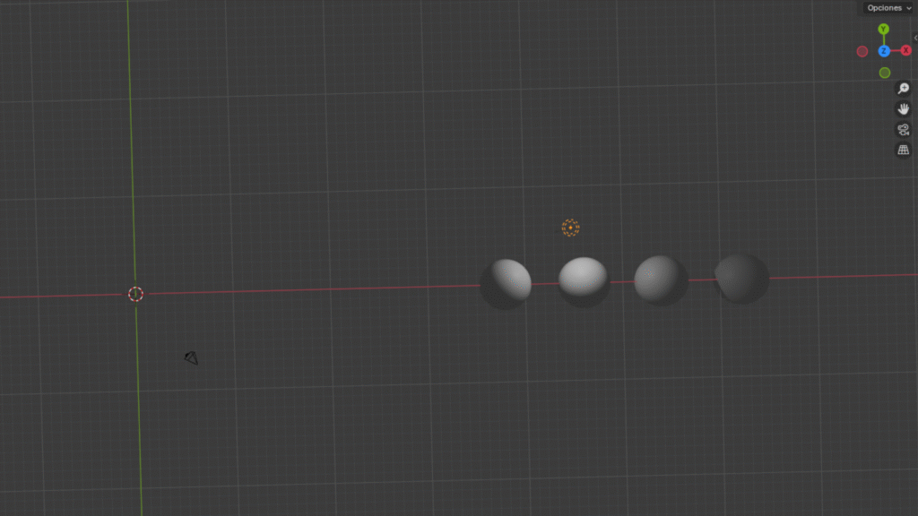The height and width of the screenshot is (516, 918).
Task: Toggle perspective/orthographic grid icon
Action: pyautogui.click(x=904, y=150)
